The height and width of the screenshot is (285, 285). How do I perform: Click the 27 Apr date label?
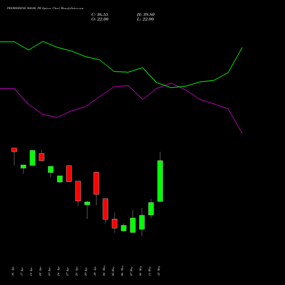pyautogui.click(x=68, y=271)
